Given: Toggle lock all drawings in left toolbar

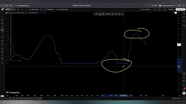Looking at the screenshot, I should coord(2,55).
